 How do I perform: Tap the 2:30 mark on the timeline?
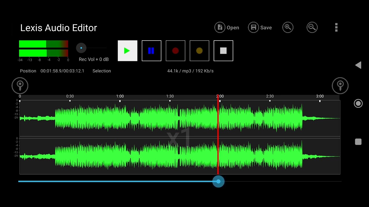pos(270,96)
